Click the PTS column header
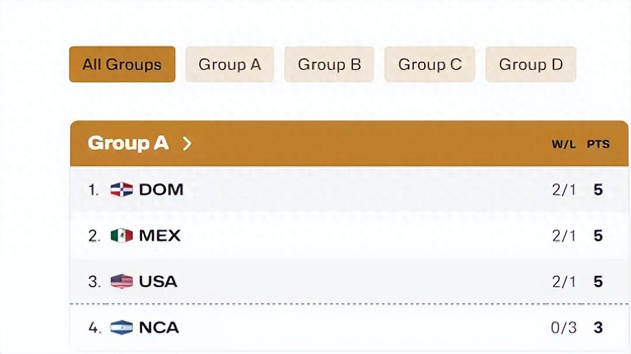Screen dimensions: 631x354 click(x=599, y=144)
